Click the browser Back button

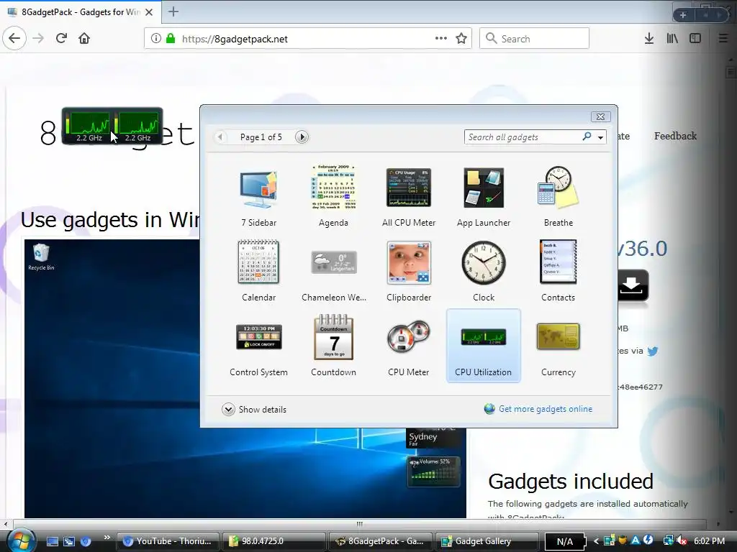coord(14,39)
